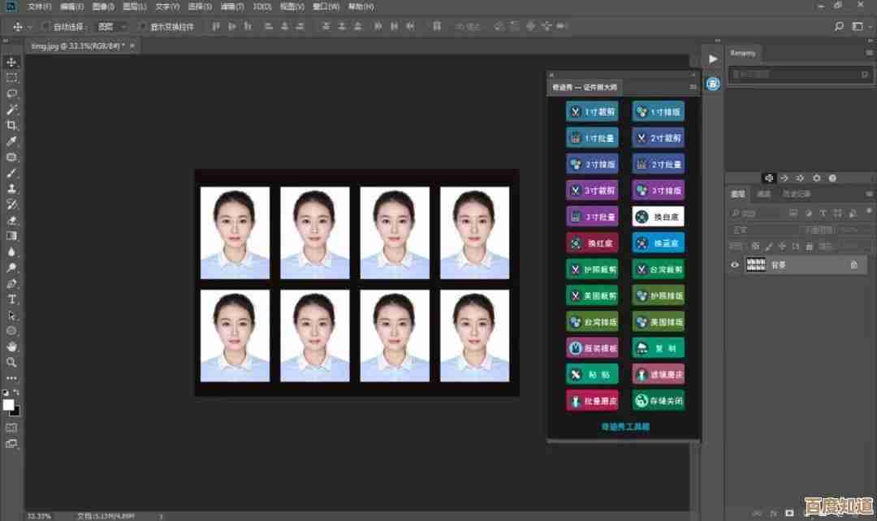
Task: Click the Actions play icon in the dock
Action: click(713, 58)
